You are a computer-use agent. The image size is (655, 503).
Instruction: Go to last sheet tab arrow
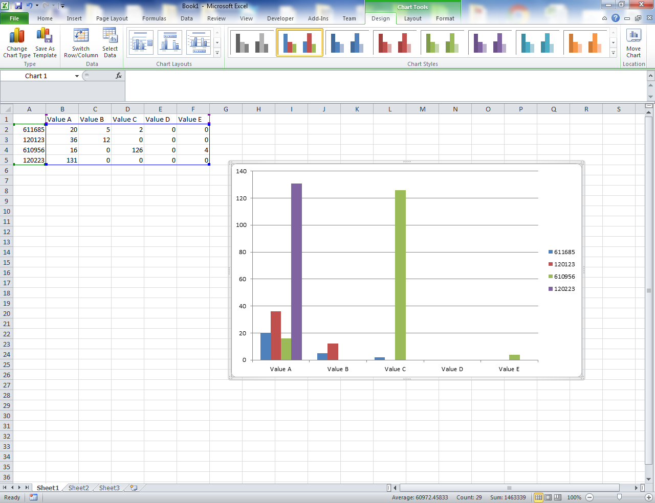[27, 488]
